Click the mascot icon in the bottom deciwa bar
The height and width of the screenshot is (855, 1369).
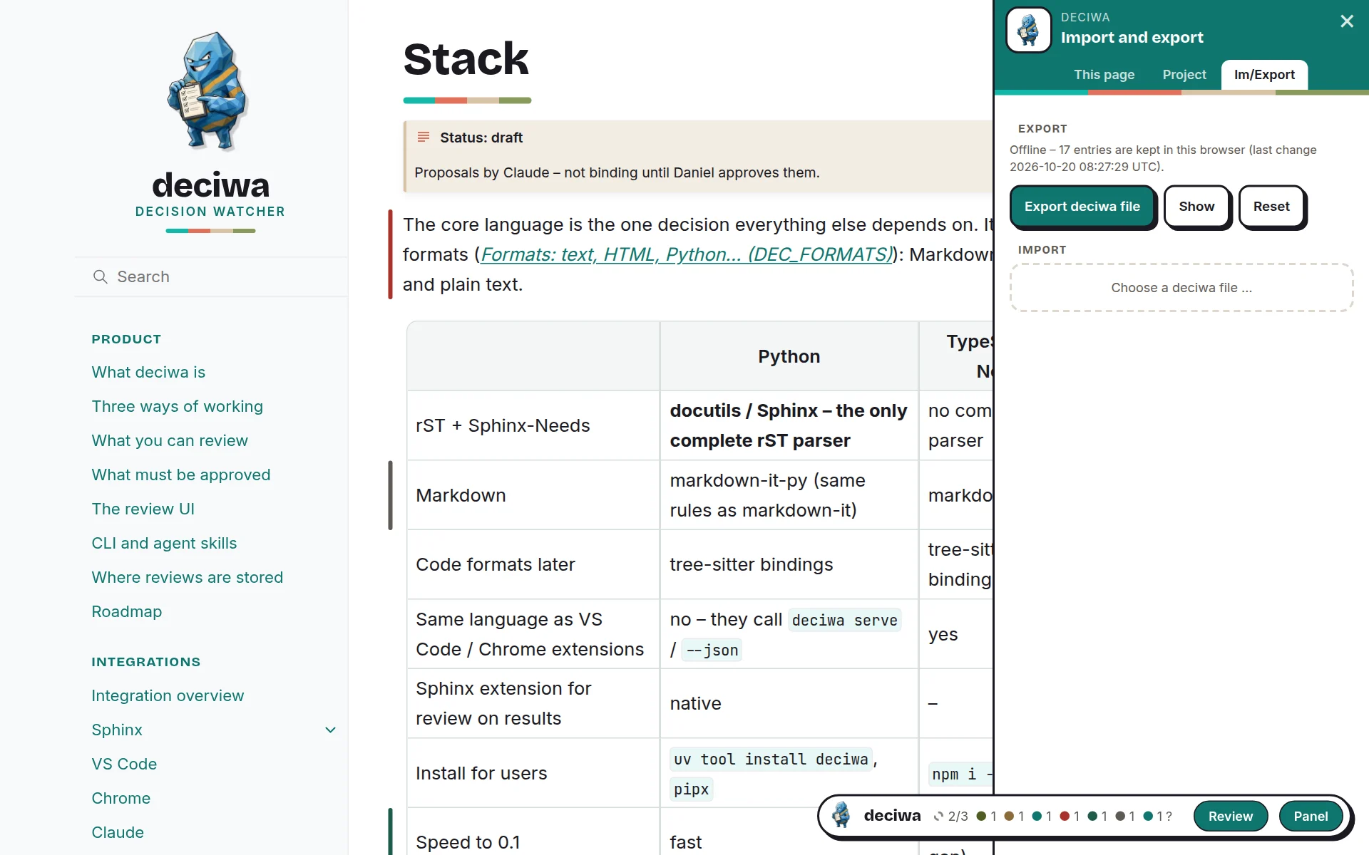(x=841, y=815)
